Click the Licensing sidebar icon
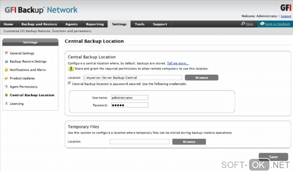 click(6, 104)
